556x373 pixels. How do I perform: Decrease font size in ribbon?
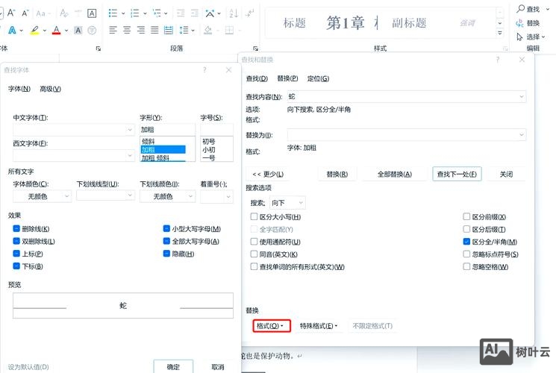coord(25,13)
